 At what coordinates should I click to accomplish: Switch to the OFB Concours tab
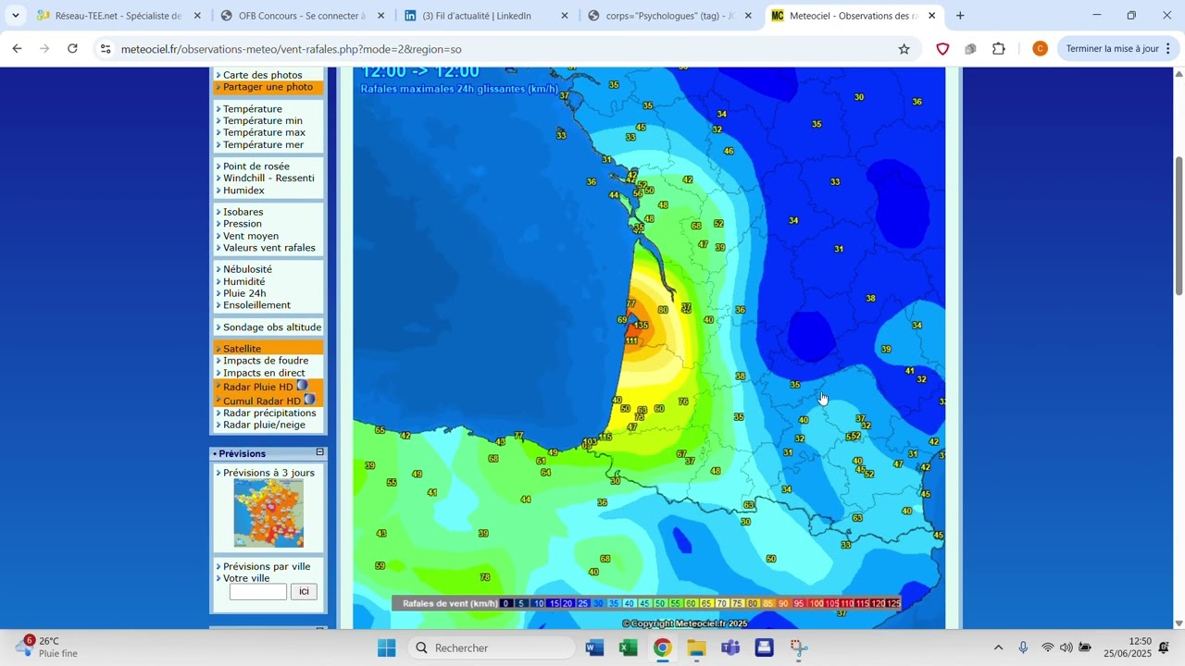[x=296, y=16]
